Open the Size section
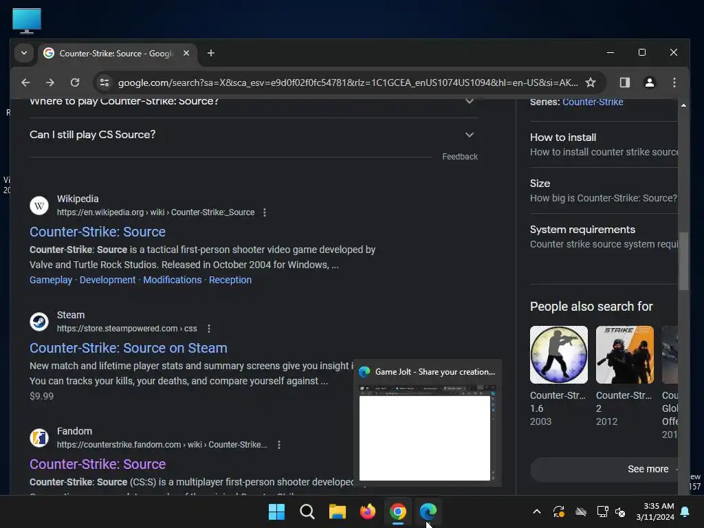 pos(604,191)
